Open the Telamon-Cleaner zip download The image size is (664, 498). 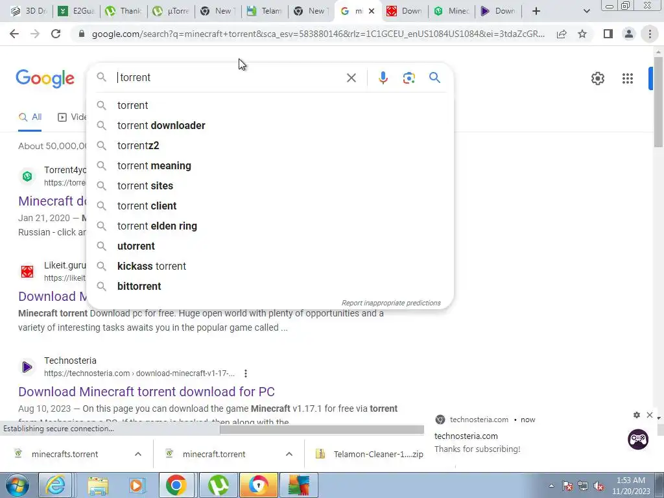pyautogui.click(x=369, y=454)
